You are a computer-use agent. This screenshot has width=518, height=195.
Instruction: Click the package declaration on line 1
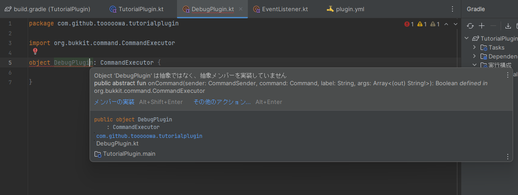tap(104, 24)
